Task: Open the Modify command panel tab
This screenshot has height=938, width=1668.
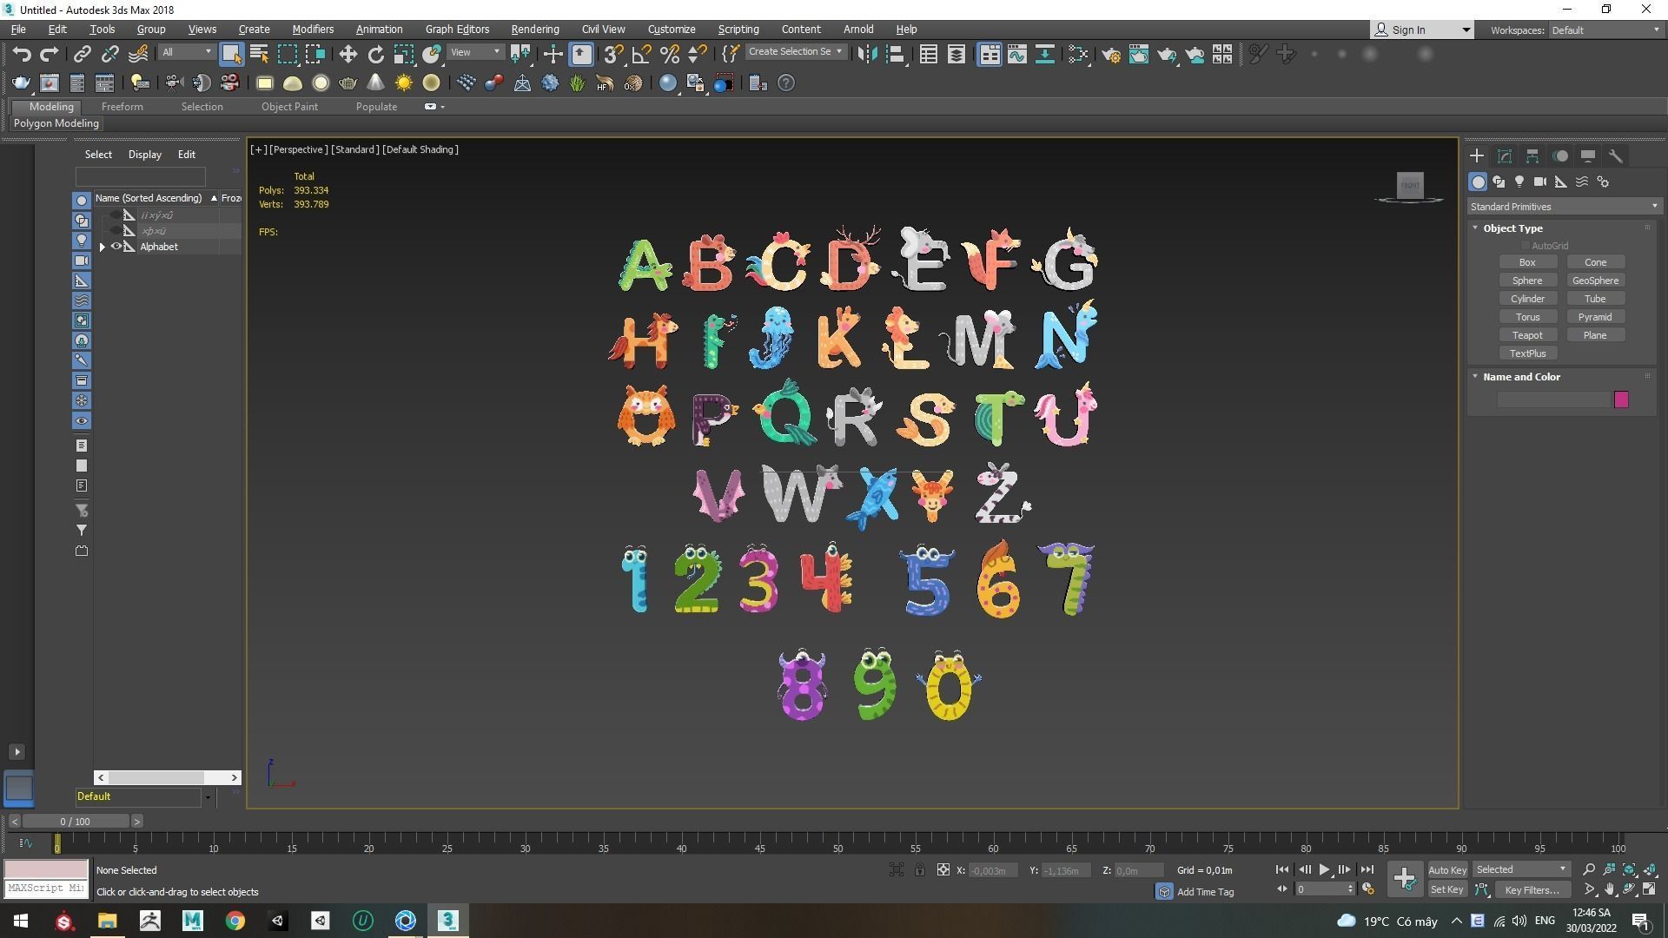Action: (x=1505, y=156)
